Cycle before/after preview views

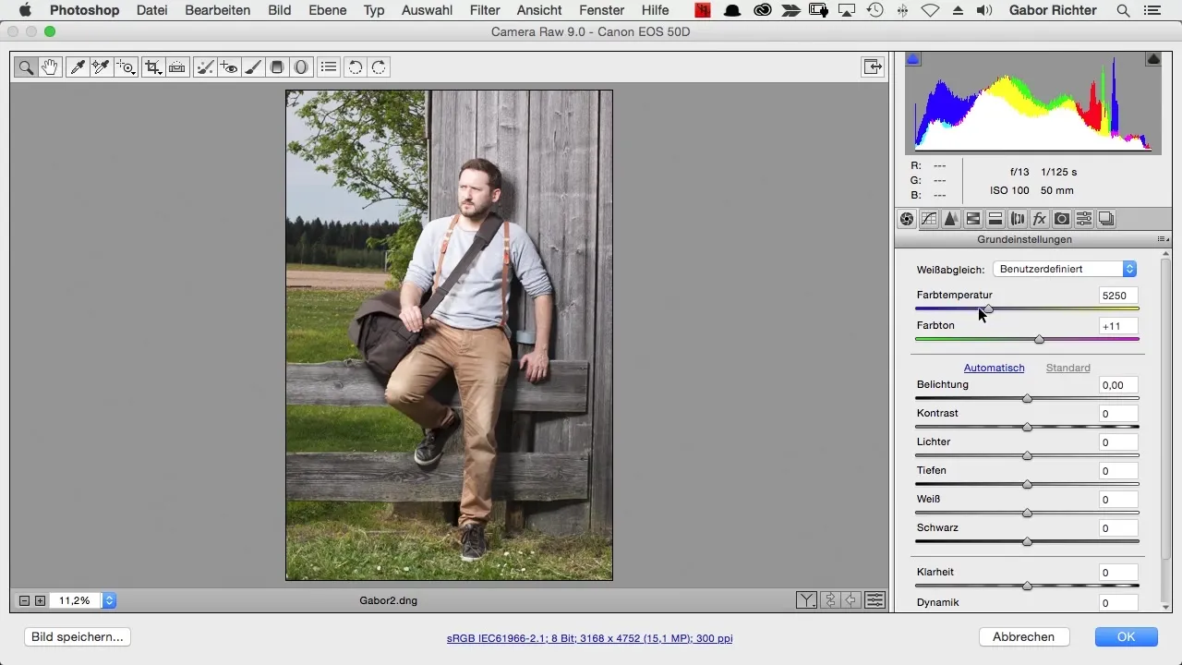tap(806, 600)
